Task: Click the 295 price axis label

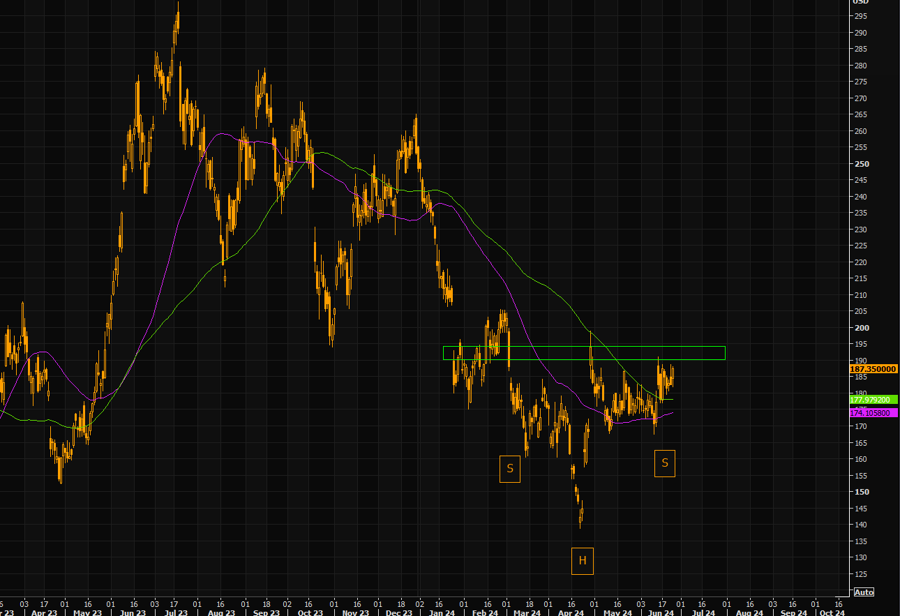Action: tap(861, 16)
